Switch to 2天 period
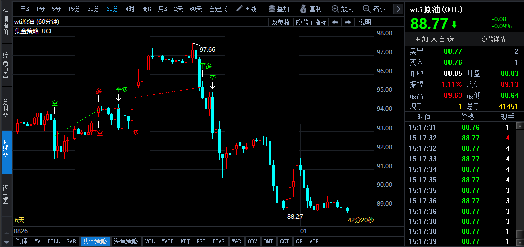Viewport: 524px width, 247px height. [x=179, y=9]
